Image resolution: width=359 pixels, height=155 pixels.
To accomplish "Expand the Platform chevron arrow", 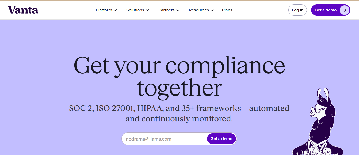I will pyautogui.click(x=115, y=10).
